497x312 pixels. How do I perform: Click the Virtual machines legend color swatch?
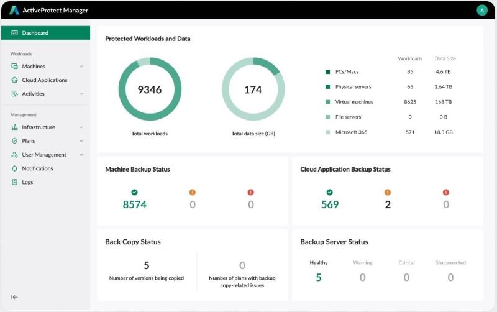[x=328, y=102]
